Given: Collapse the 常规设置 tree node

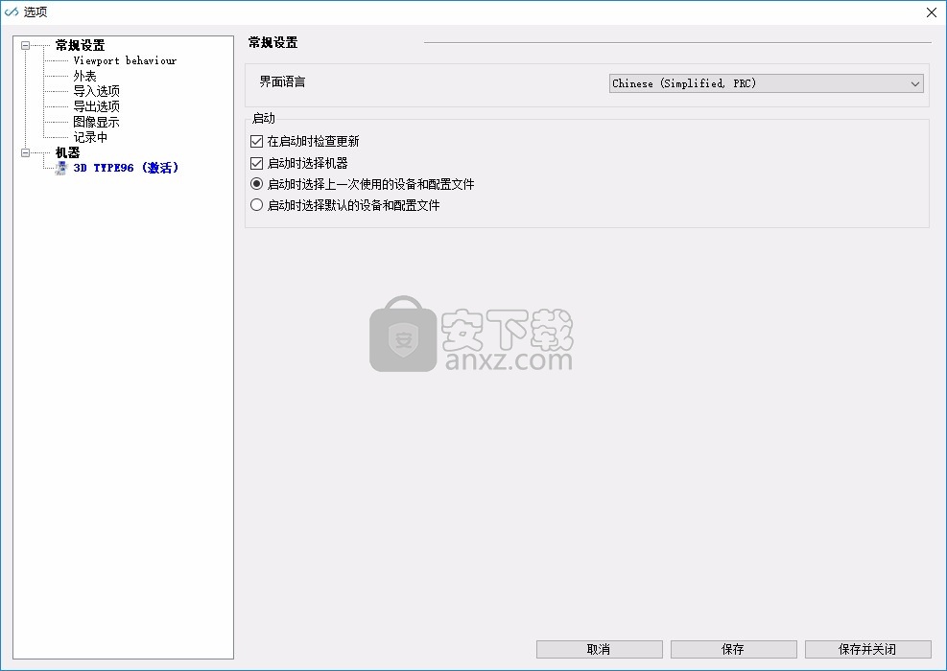Looking at the screenshot, I should [x=25, y=45].
